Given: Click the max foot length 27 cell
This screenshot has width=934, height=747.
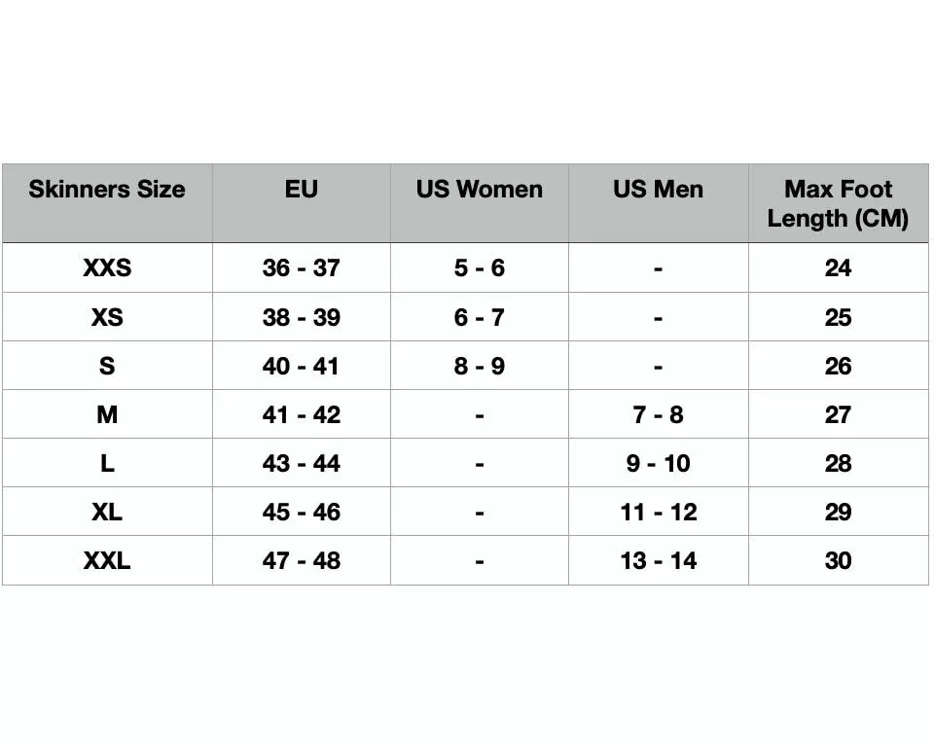Looking at the screenshot, I should [838, 414].
